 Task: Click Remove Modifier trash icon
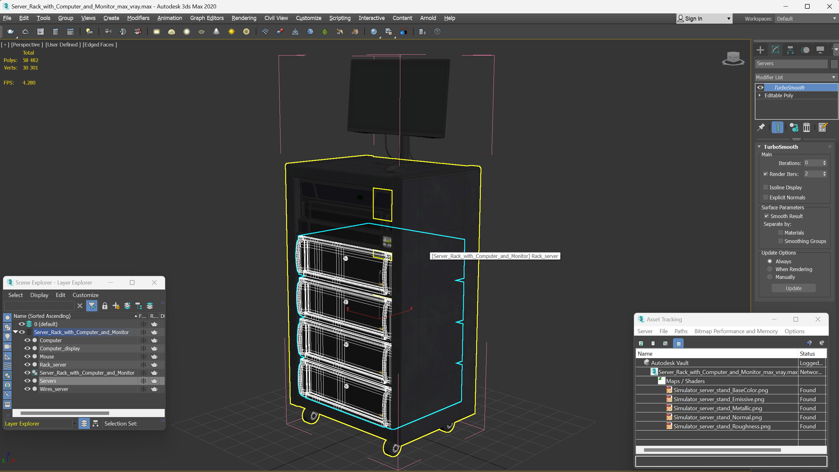[807, 127]
